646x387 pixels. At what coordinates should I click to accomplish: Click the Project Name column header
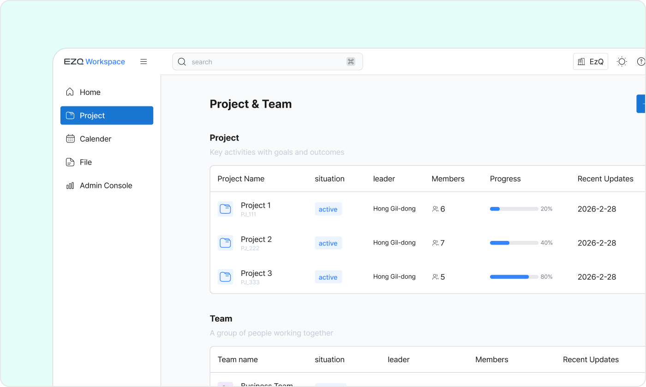click(x=241, y=179)
